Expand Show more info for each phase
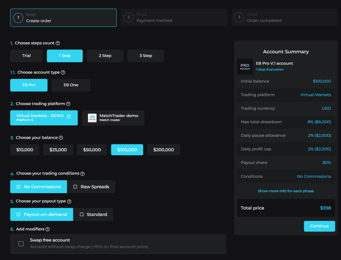Screen dimensions: 341x260 pos(286,191)
